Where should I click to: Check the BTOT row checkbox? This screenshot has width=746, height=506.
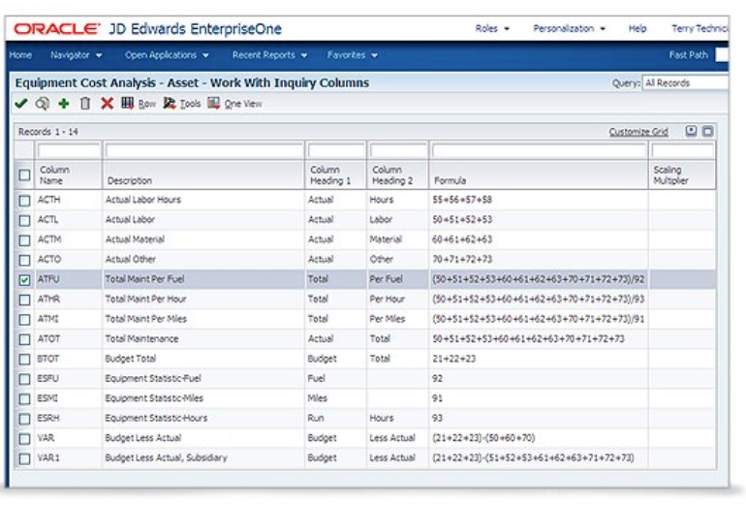pos(25,360)
